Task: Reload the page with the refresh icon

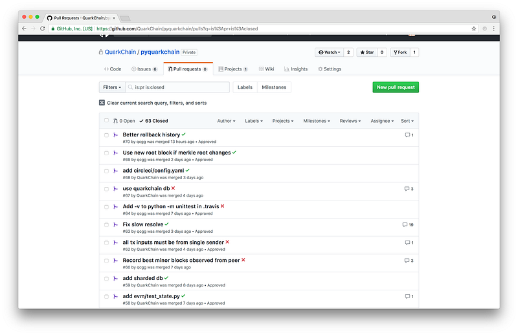Action: pos(42,28)
